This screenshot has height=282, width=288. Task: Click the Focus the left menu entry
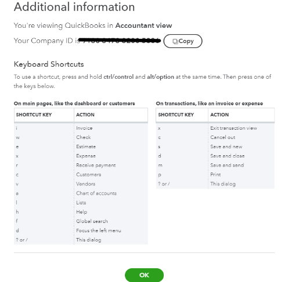coord(99,230)
